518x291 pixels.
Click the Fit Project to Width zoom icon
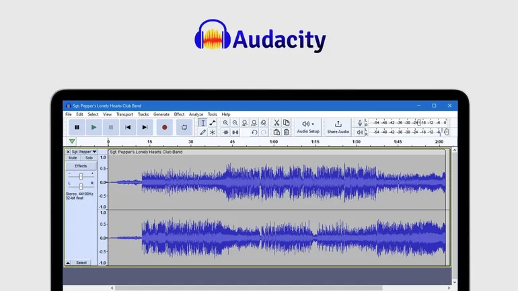point(254,123)
